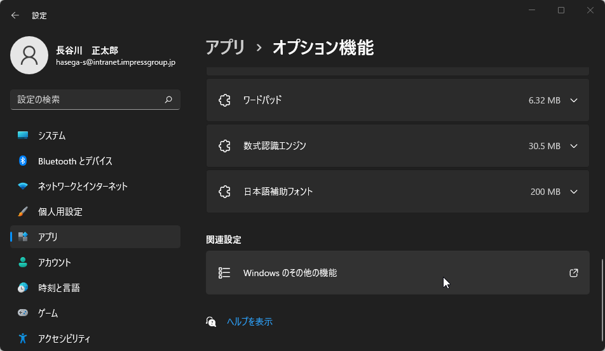The width and height of the screenshot is (605, 351).
Task: Click the hasega-s@intranet.impressgroup.jp address
Action: pos(116,62)
